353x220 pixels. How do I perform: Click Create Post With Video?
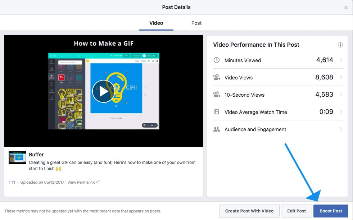coord(249,211)
